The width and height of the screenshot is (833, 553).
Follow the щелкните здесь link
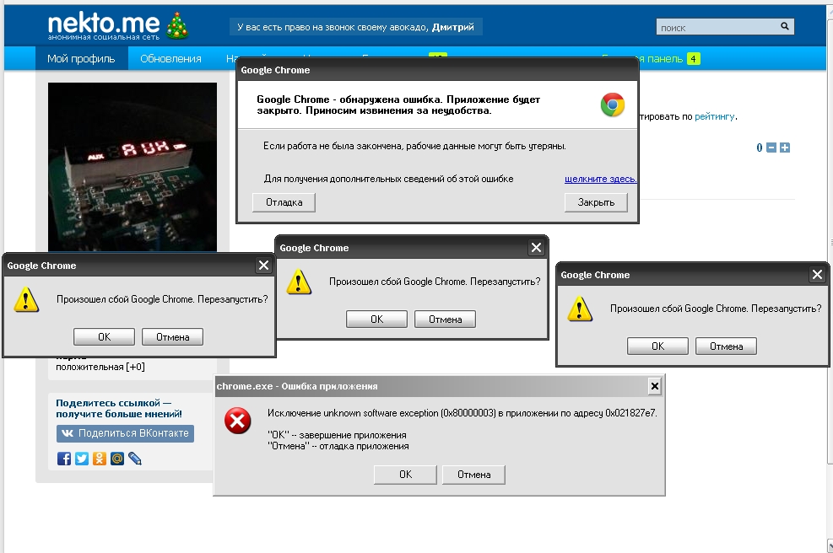600,179
